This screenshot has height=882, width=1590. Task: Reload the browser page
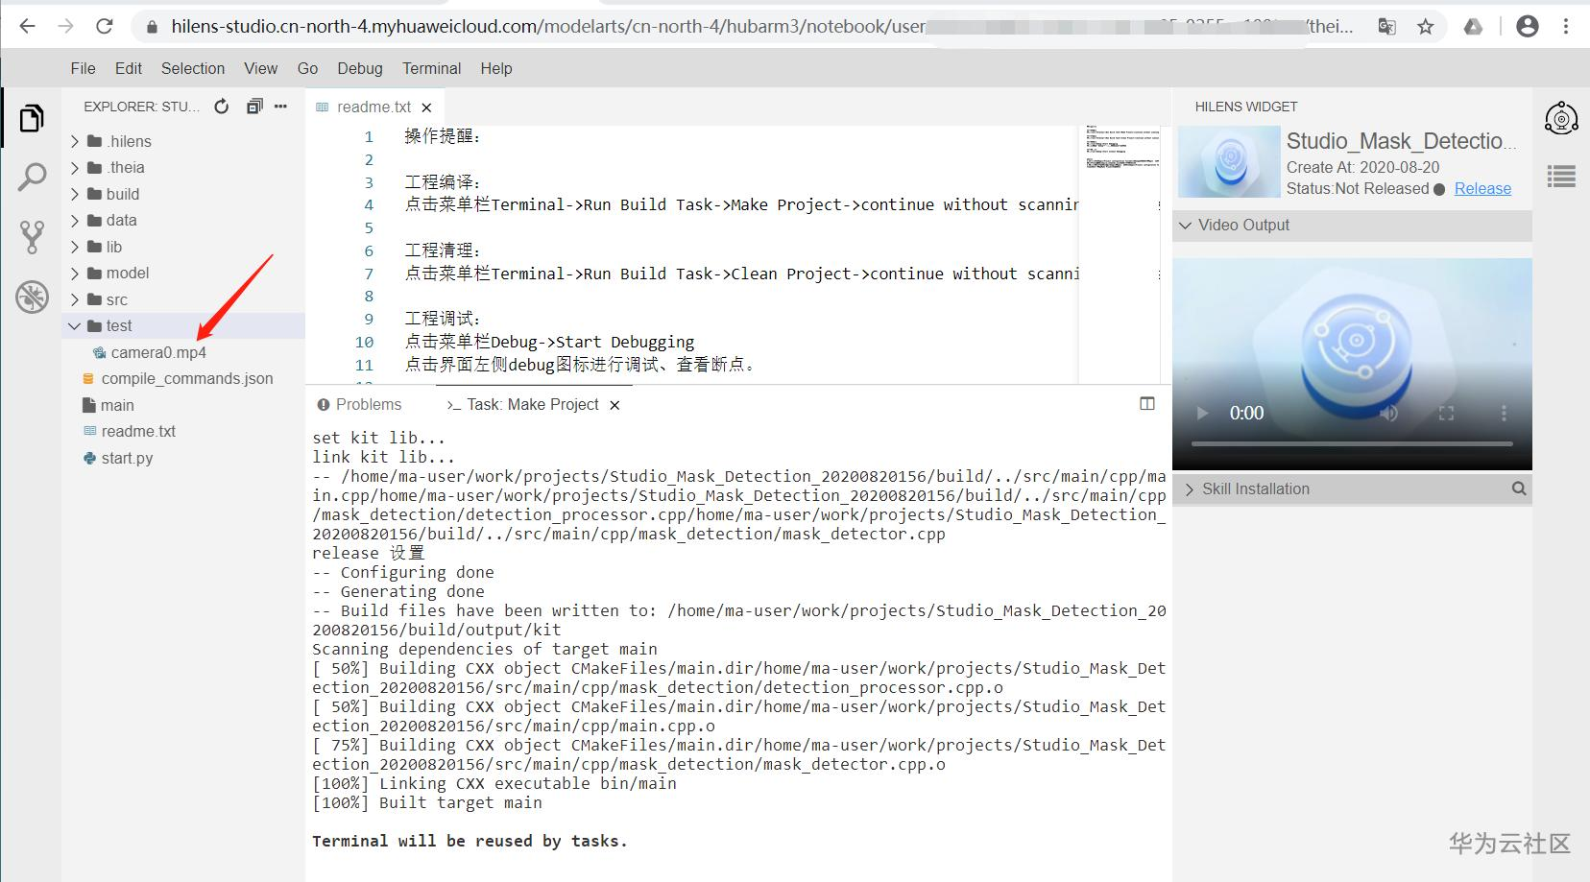pyautogui.click(x=104, y=26)
